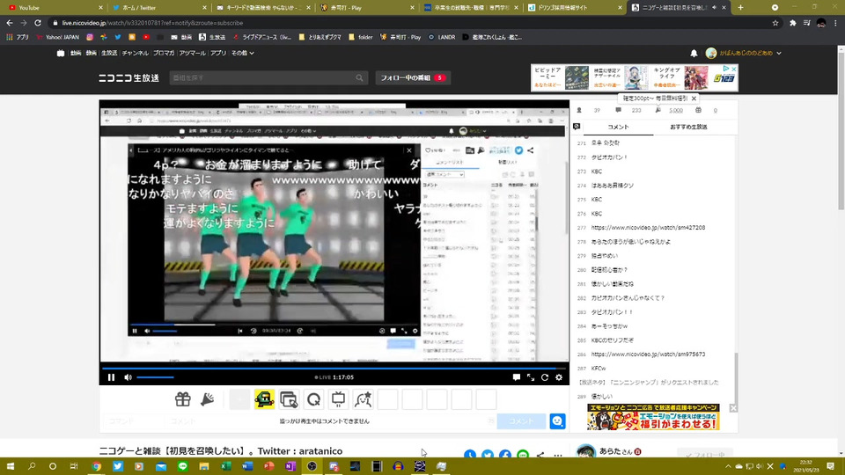Expand the その他 menu
The height and width of the screenshot is (475, 845).
point(243,54)
